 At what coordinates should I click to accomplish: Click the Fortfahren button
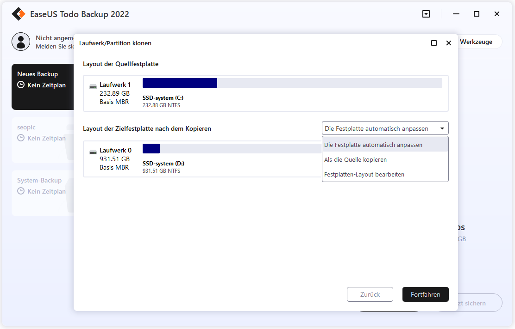(425, 294)
